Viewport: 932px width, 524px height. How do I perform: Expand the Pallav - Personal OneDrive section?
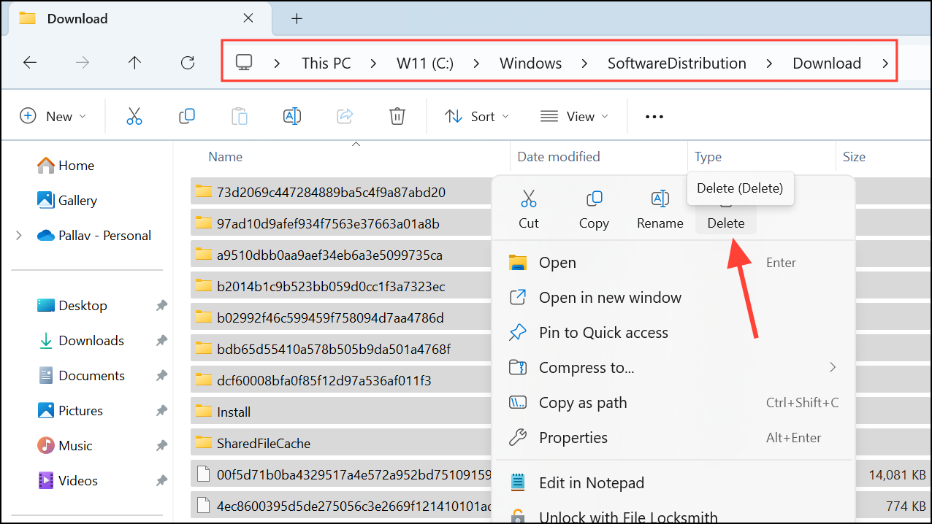[x=18, y=235]
